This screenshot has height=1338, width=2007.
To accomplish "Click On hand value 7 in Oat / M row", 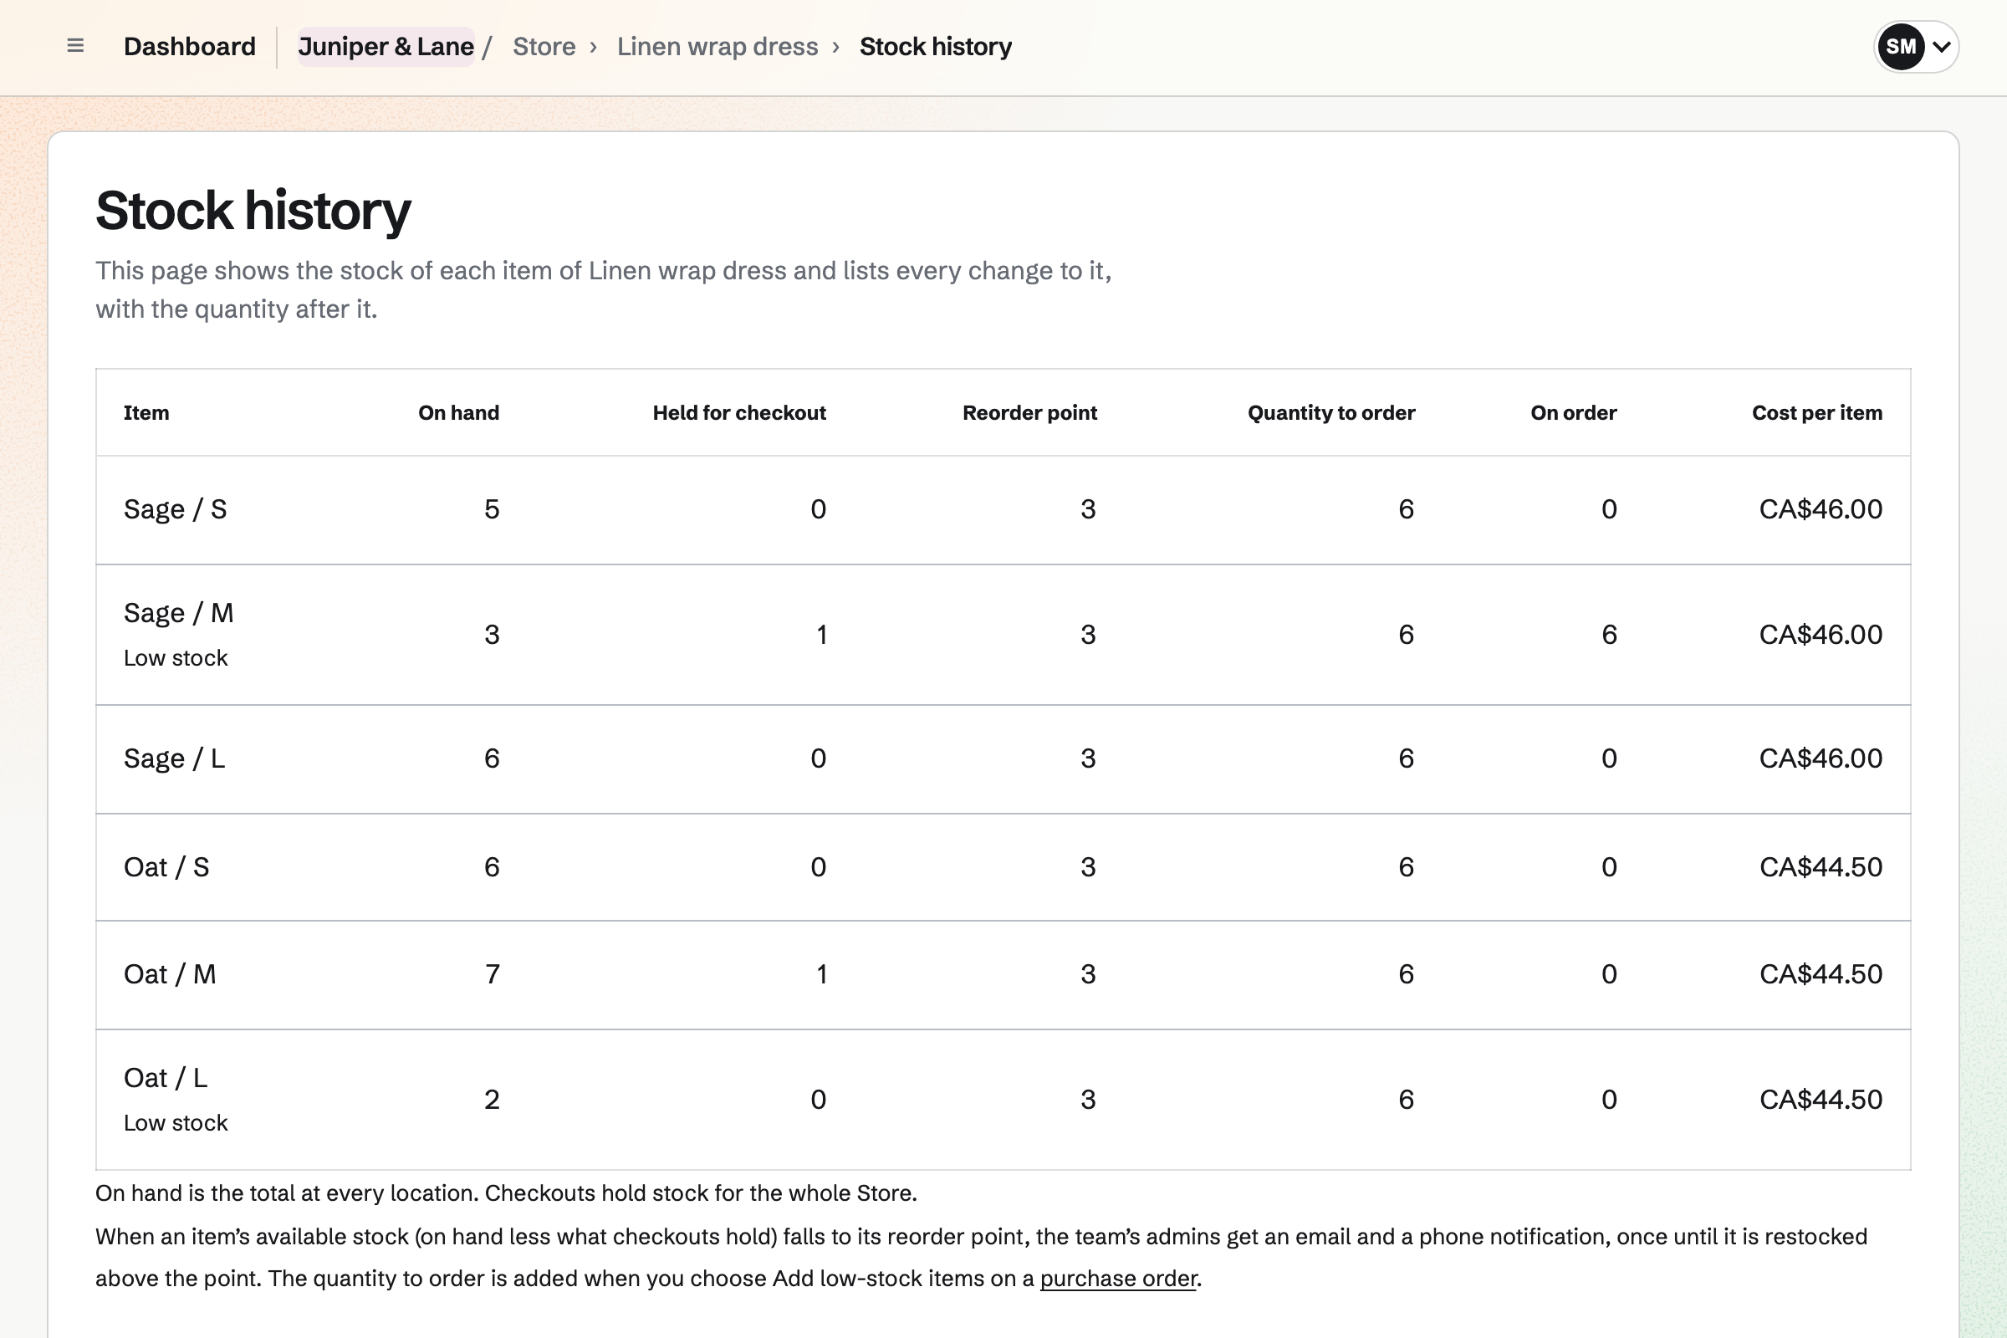I will pos(492,974).
